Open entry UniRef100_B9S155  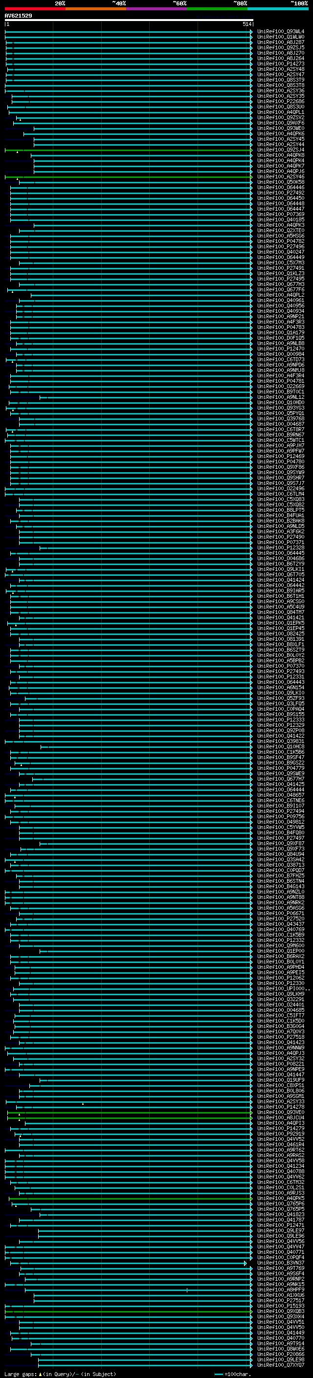click(280, 714)
